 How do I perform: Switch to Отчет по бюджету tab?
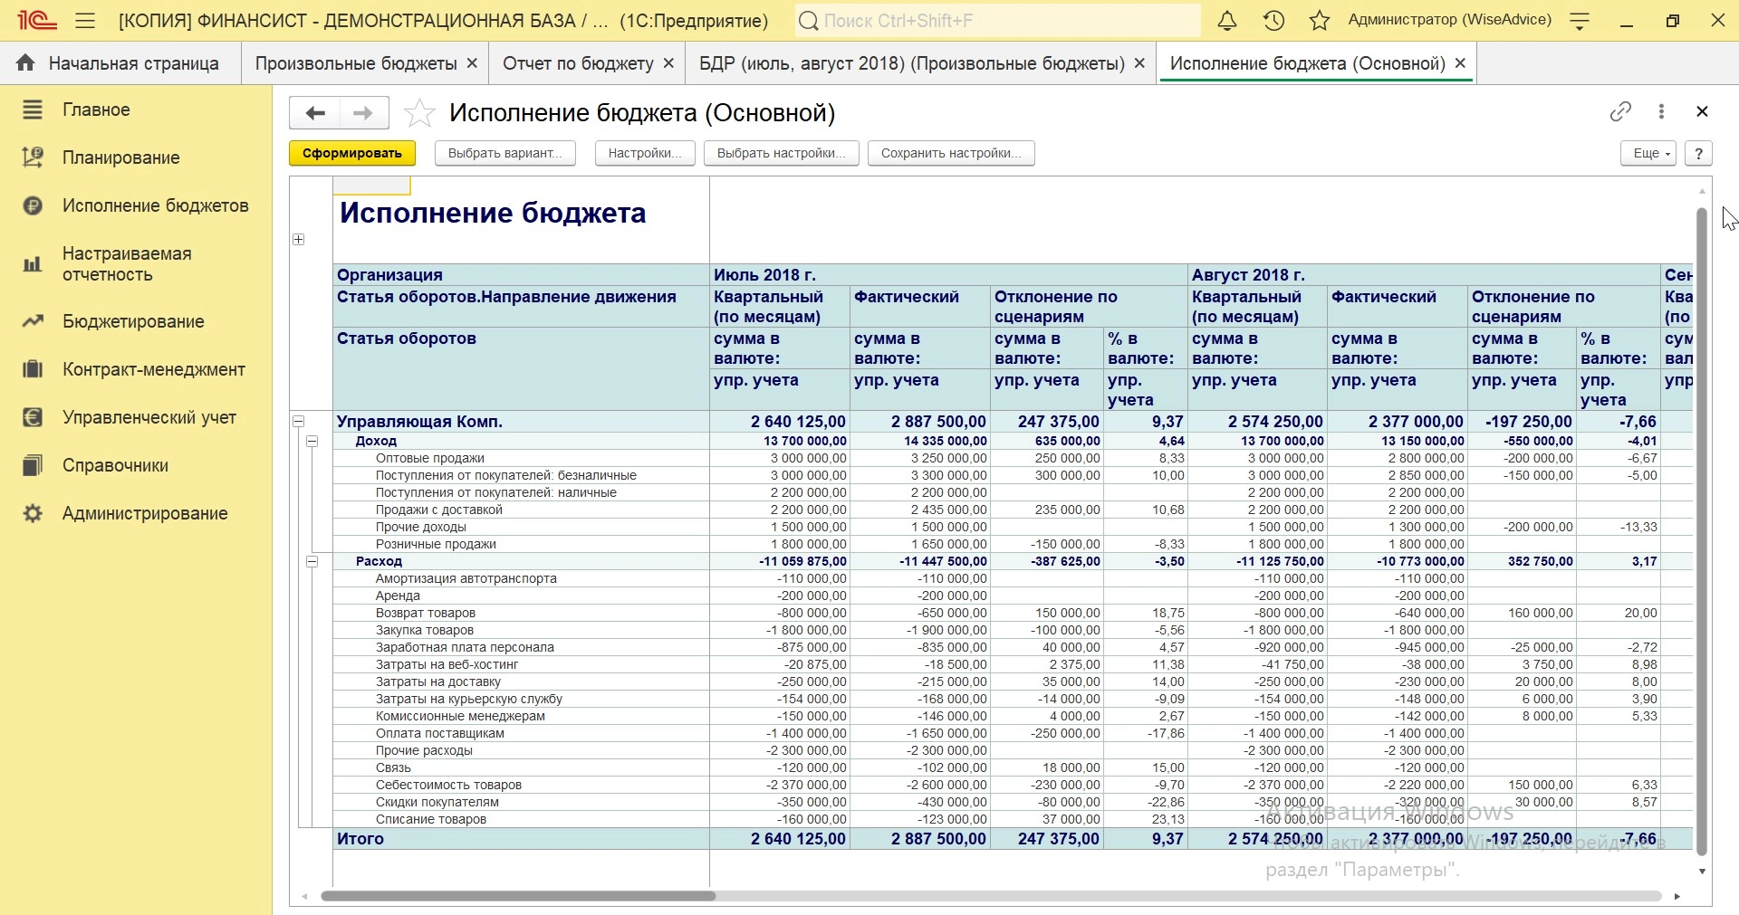click(x=578, y=63)
